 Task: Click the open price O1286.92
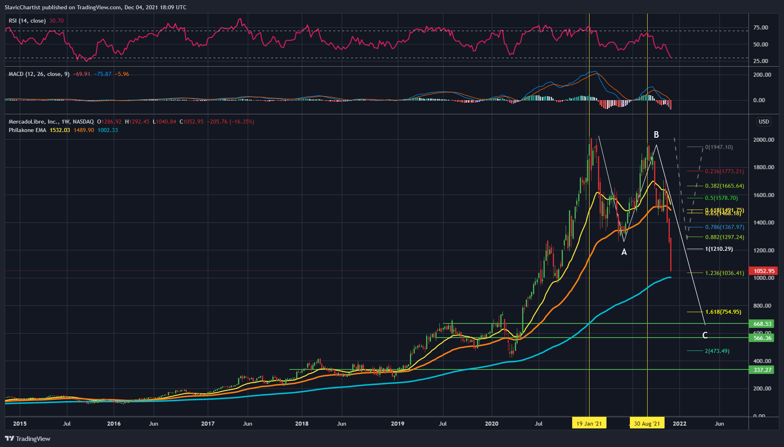click(109, 122)
